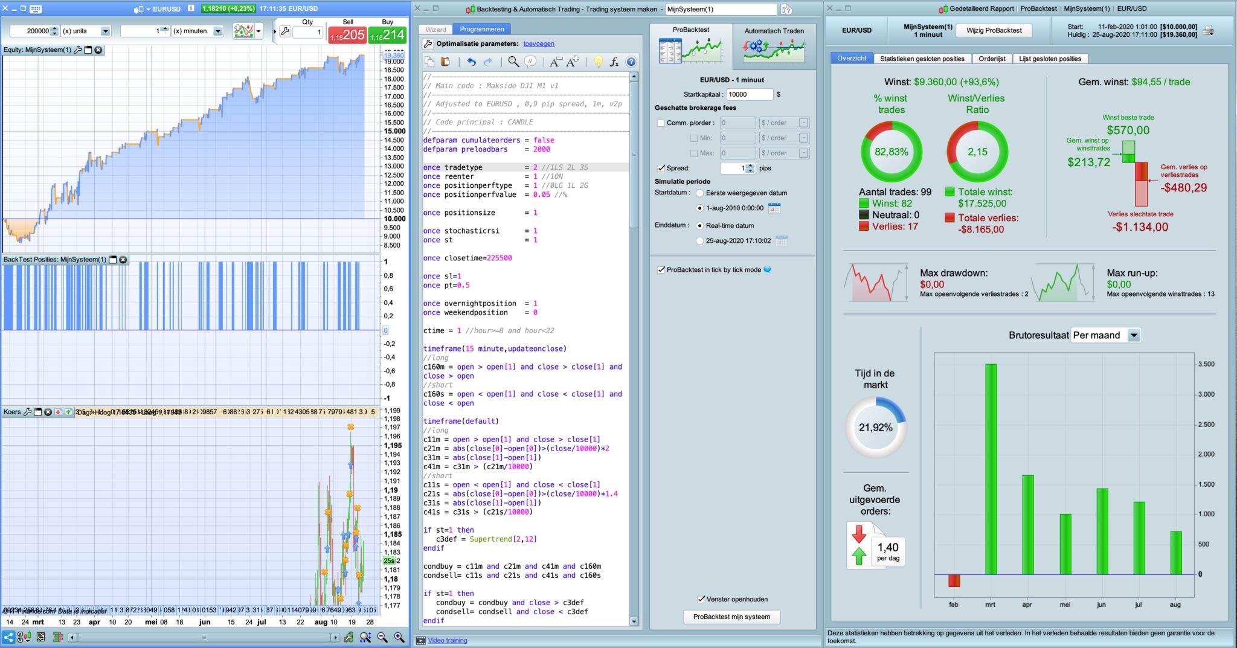Click the lightbulb hint icon
1237x648 pixels.
pyautogui.click(x=598, y=62)
